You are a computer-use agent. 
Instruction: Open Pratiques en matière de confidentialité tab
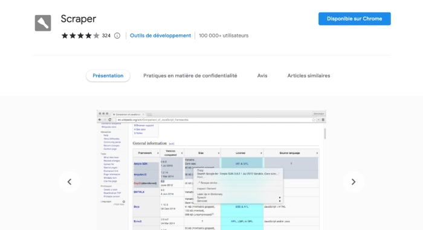(x=190, y=76)
